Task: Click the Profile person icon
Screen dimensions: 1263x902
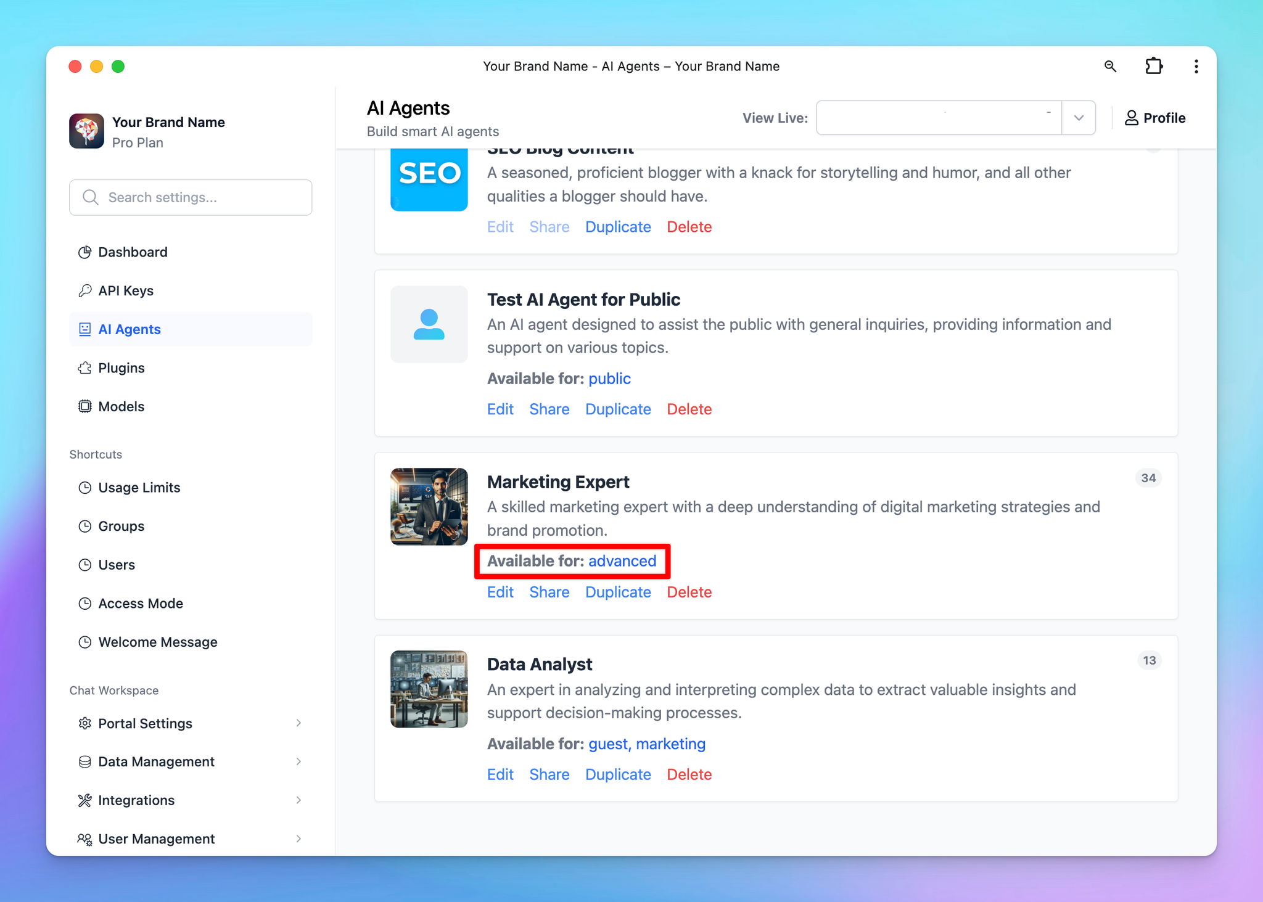Action: [x=1131, y=118]
